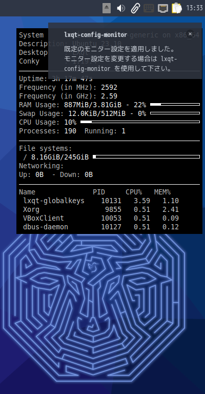Viewport: 205px width, 394px height.
Task: Select the dbus-daemon process row
Action: pyautogui.click(x=101, y=227)
